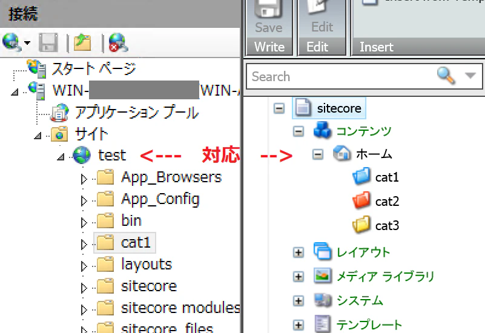Click the コンテンツ blue cubes icon
This screenshot has width=485, height=333.
(323, 130)
